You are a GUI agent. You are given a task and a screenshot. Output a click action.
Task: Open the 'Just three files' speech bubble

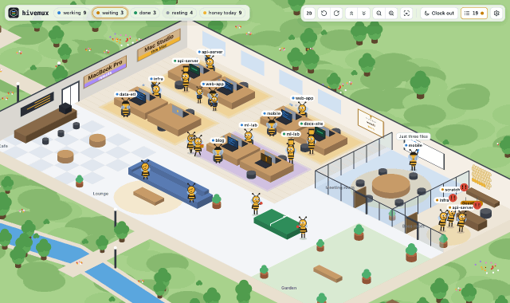point(414,136)
